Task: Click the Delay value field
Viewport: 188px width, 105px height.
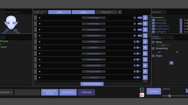Action: (x=163, y=45)
